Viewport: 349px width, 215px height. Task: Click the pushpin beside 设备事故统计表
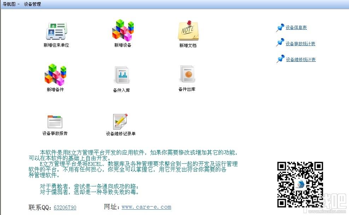click(280, 42)
